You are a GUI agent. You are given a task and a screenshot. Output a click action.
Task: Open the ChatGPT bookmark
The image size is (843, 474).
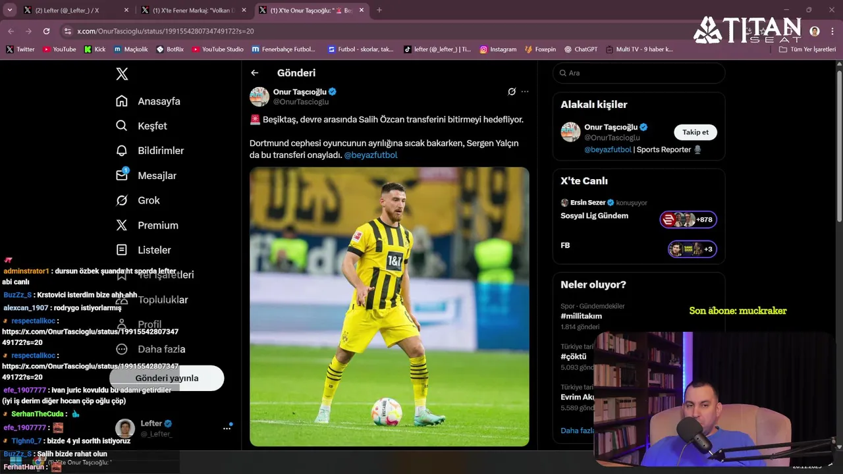tap(581, 49)
